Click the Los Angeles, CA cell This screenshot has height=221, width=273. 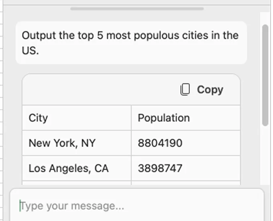pos(77,168)
